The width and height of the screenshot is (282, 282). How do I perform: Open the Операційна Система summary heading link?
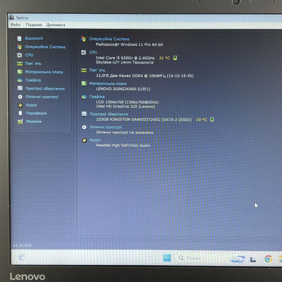coord(109,39)
